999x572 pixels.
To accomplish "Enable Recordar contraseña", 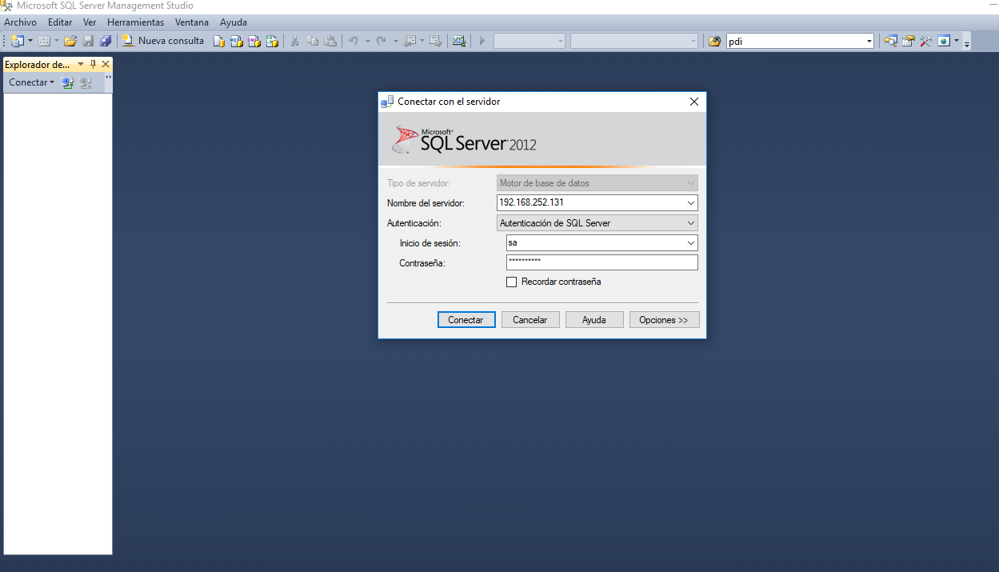I will click(512, 282).
